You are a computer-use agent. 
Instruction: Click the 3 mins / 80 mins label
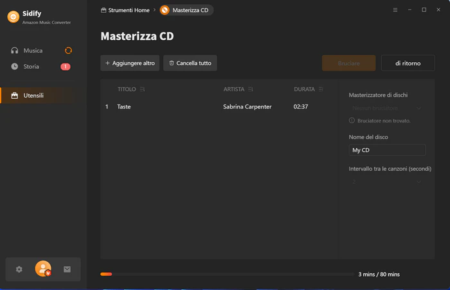pyautogui.click(x=379, y=275)
